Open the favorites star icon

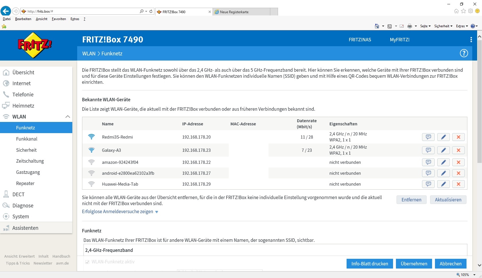(464, 11)
